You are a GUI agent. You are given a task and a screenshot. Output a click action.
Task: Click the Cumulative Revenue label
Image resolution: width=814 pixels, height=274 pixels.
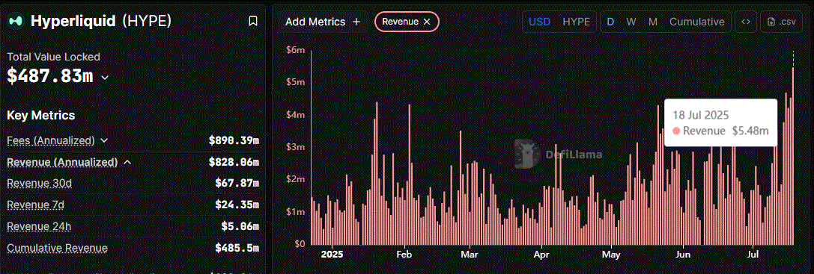57,248
